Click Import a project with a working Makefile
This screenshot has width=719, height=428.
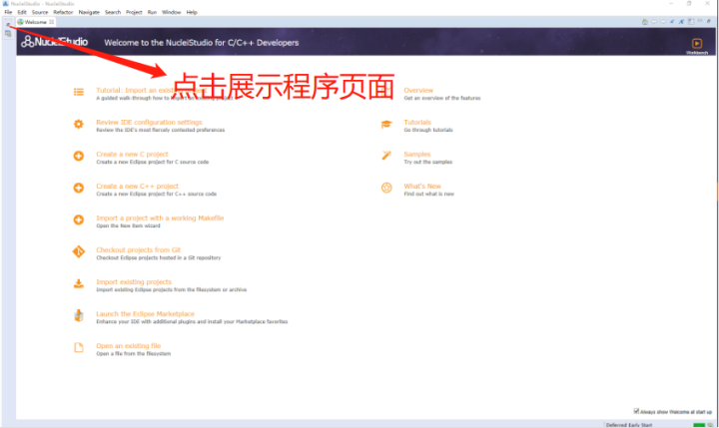160,217
